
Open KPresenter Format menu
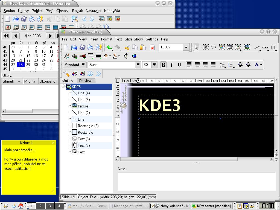[107, 39]
